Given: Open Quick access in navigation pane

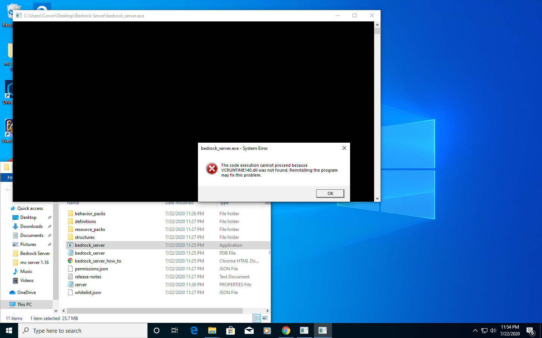Looking at the screenshot, I should tap(30, 208).
